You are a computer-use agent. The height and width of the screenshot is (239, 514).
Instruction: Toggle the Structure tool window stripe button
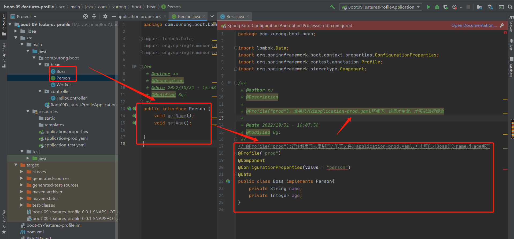coord(4,55)
